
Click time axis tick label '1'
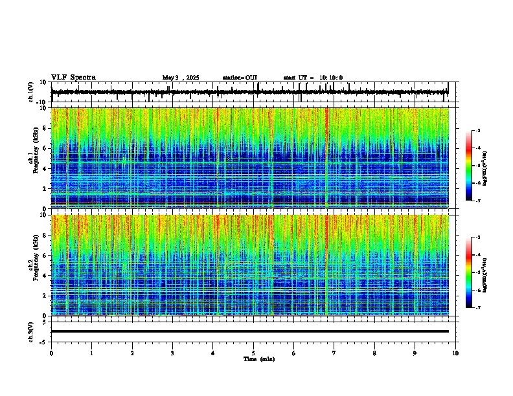pyautogui.click(x=91, y=353)
